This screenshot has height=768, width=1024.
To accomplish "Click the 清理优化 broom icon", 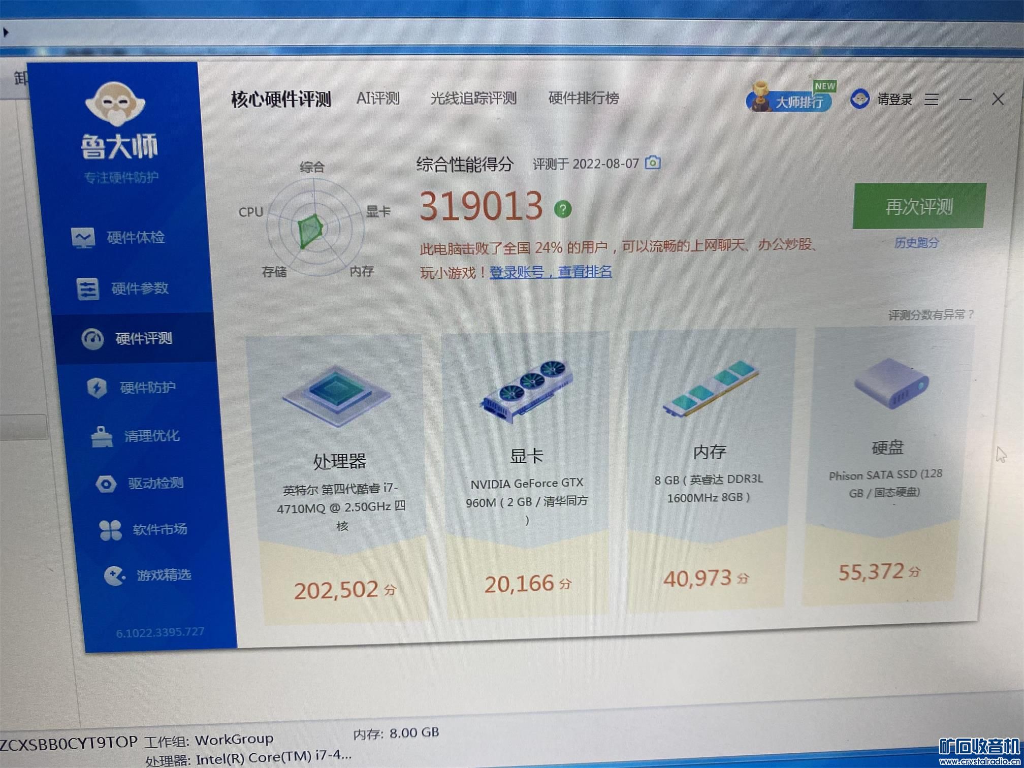I will [x=102, y=436].
